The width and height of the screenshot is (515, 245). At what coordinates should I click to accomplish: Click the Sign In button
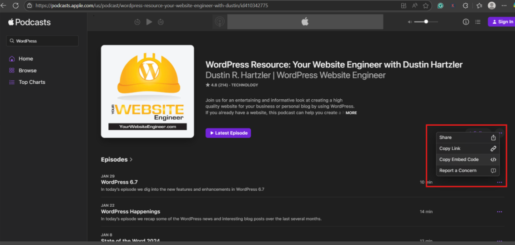(501, 22)
